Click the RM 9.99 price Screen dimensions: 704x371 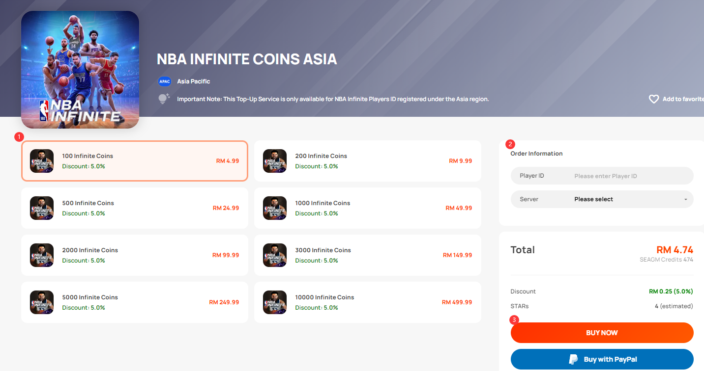click(461, 161)
